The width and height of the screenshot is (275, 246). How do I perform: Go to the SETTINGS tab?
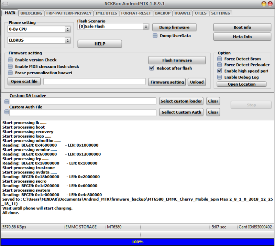pos(220,13)
